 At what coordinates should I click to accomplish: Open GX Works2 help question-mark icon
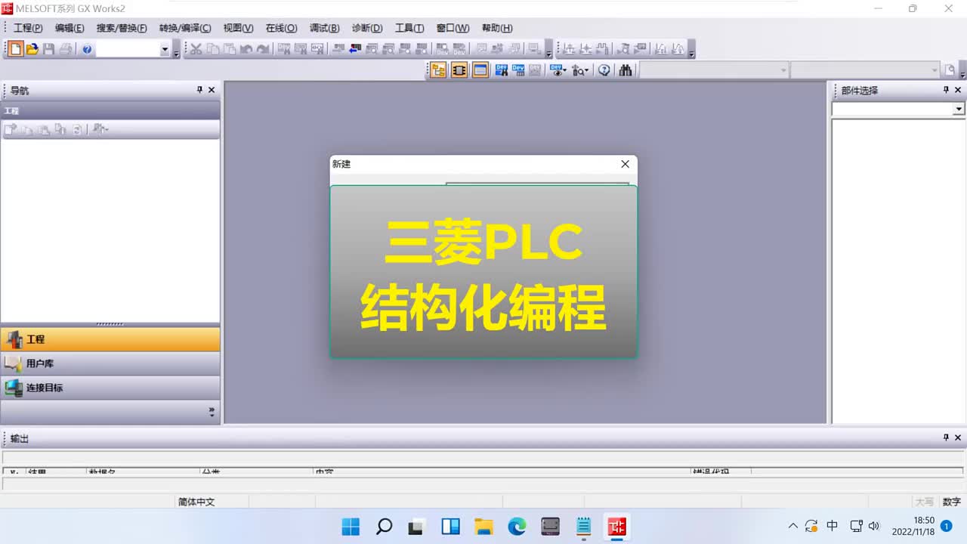(x=87, y=49)
